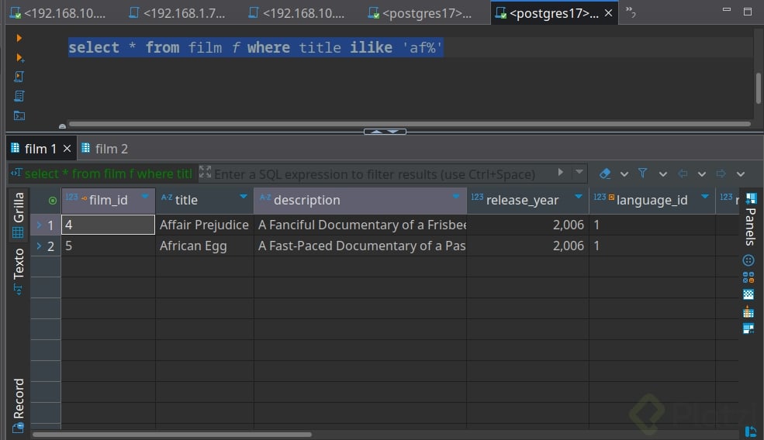The width and height of the screenshot is (764, 440).
Task: Expand row 2 chevron
Action: 39,246
